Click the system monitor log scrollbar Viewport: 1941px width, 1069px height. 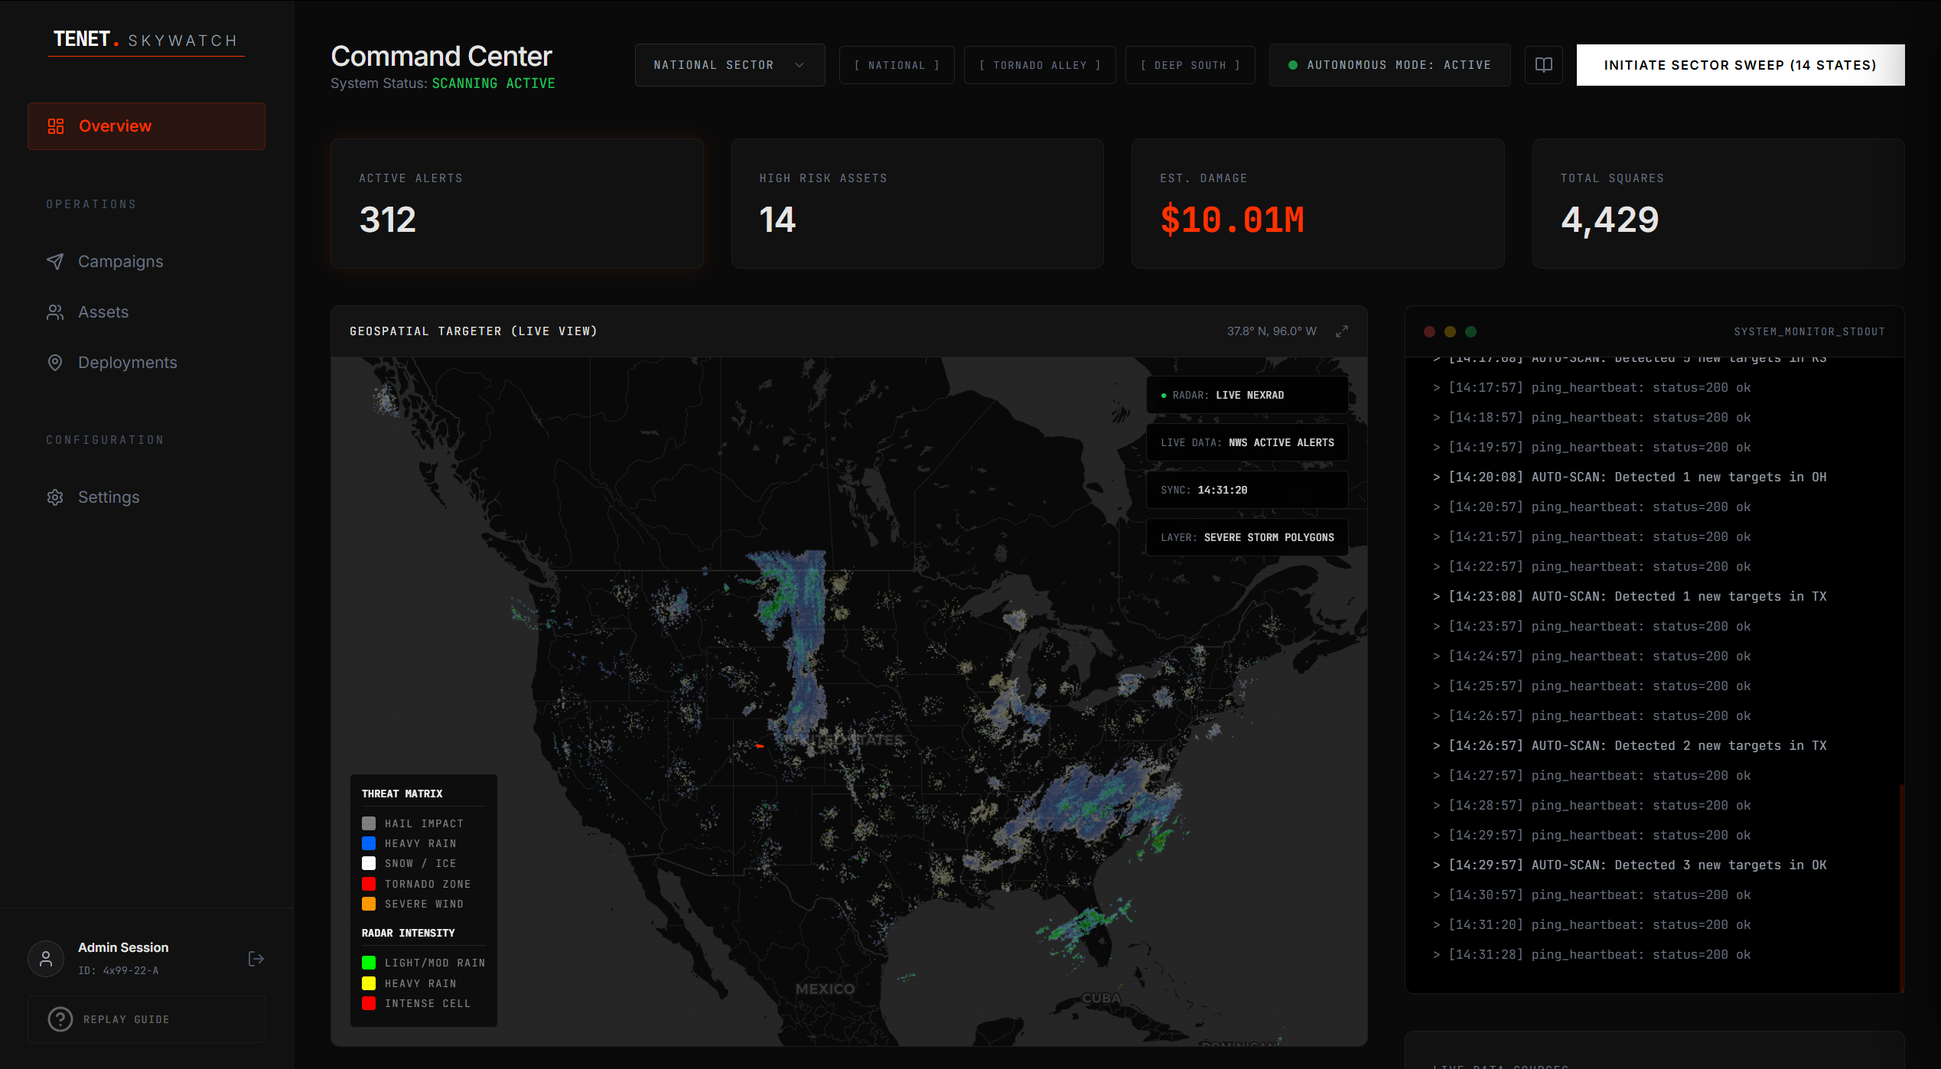coord(1901,888)
